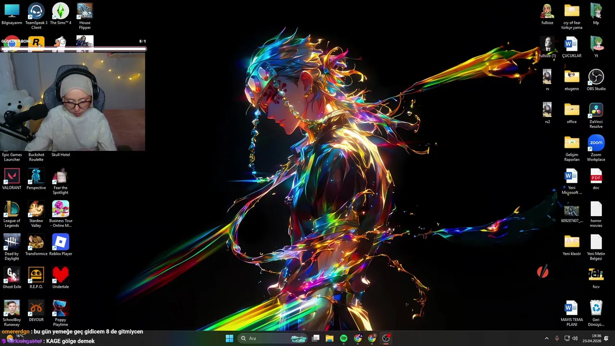
Task: Open the Yt desktop shortcut
Action: (596, 47)
